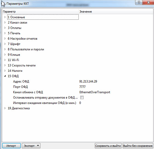154x149 pixels.
Task: Select the 5 Печать tree item
Action: pyautogui.click(x=14, y=33)
